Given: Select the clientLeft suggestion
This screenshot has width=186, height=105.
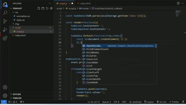Looking at the screenshot, I should tap(119, 72).
